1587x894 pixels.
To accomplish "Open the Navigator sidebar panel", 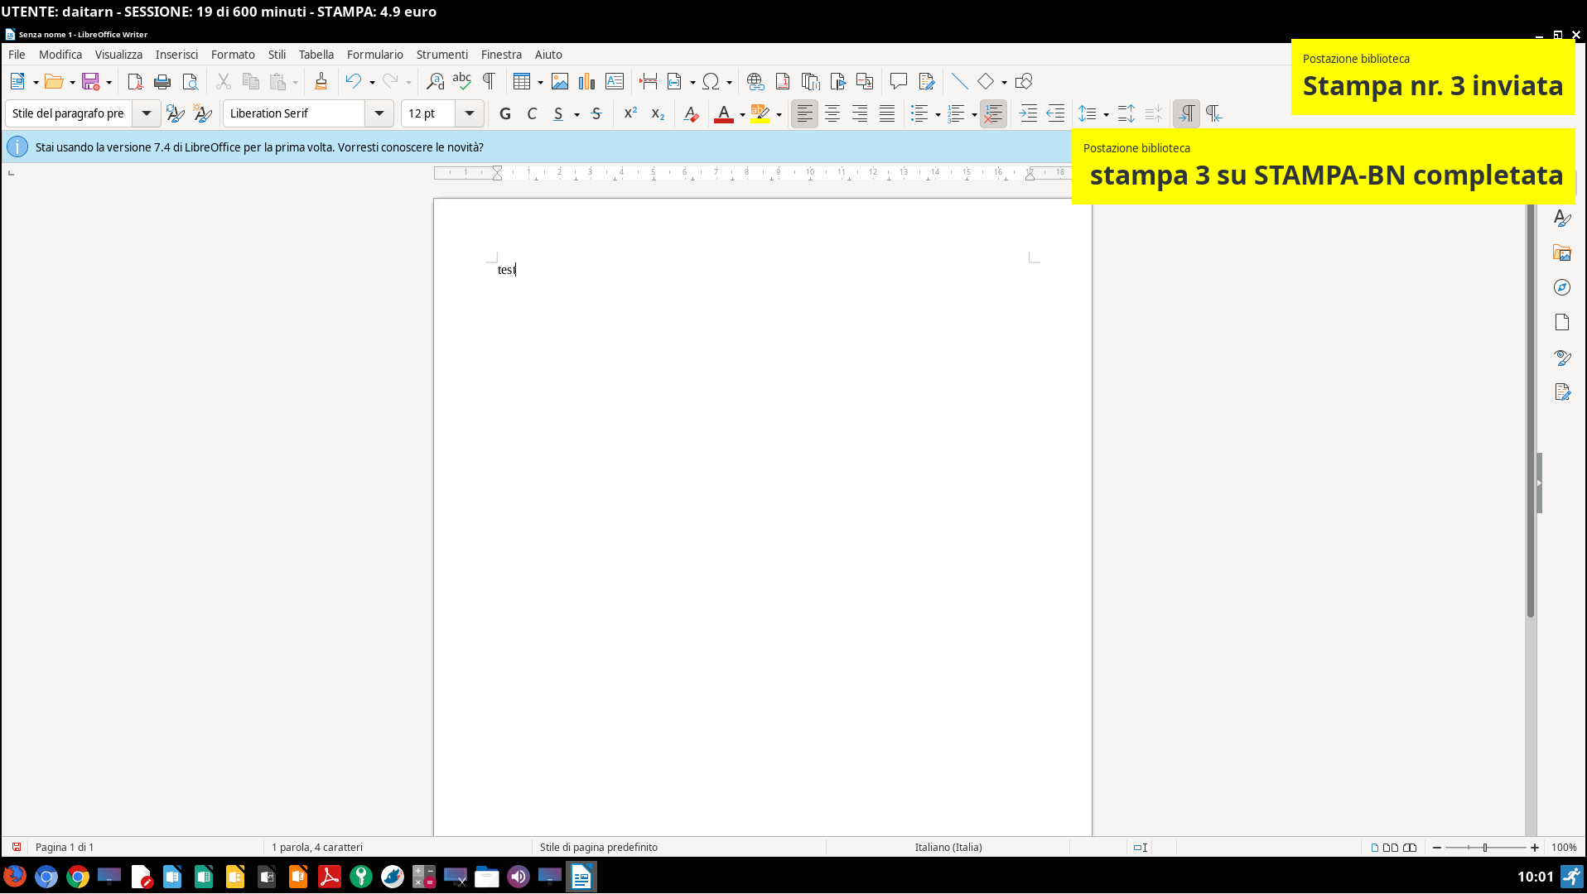I will (x=1562, y=287).
